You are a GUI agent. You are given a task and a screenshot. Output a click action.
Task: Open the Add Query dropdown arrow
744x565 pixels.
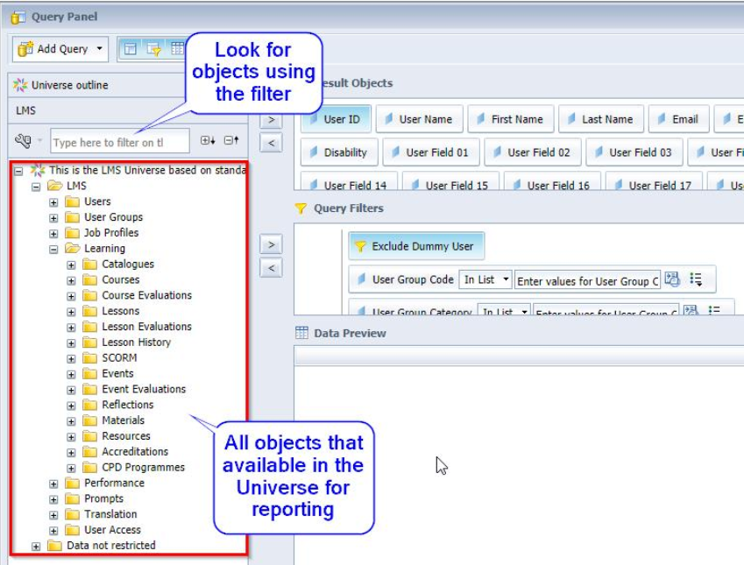pyautogui.click(x=100, y=49)
